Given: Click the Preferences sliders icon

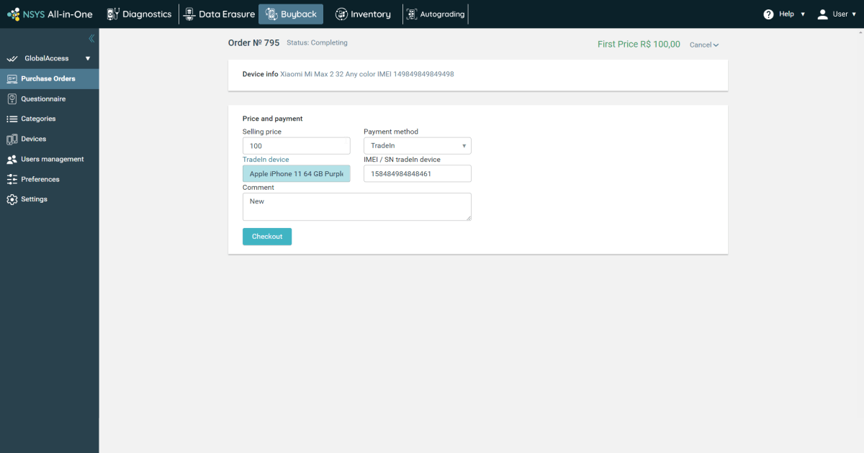Looking at the screenshot, I should tap(12, 180).
